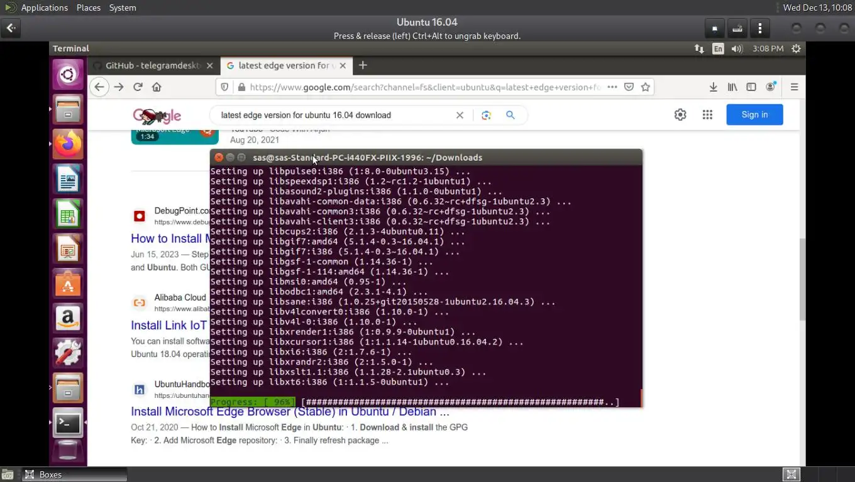Click the Boxes keyboard shortcuts icon

pyautogui.click(x=737, y=28)
